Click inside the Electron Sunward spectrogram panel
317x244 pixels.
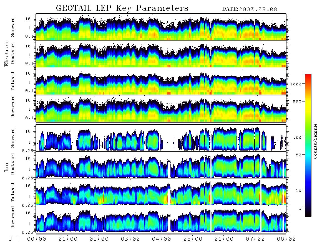161,27
